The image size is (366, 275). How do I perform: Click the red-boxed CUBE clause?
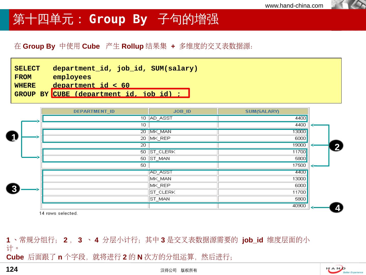pyautogui.click(x=120, y=93)
